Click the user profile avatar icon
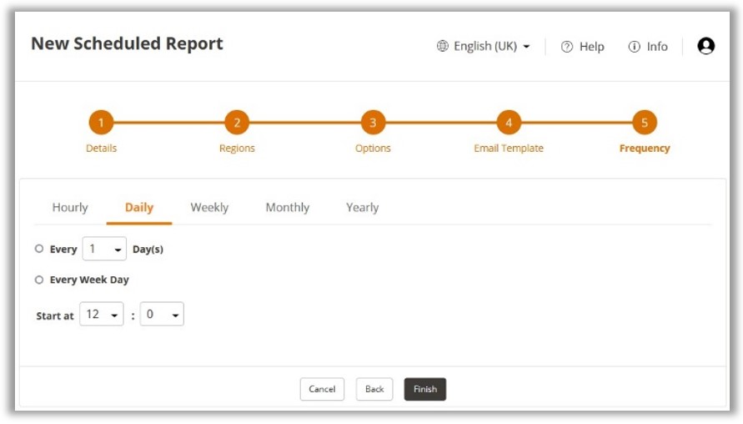The image size is (743, 424). [705, 47]
